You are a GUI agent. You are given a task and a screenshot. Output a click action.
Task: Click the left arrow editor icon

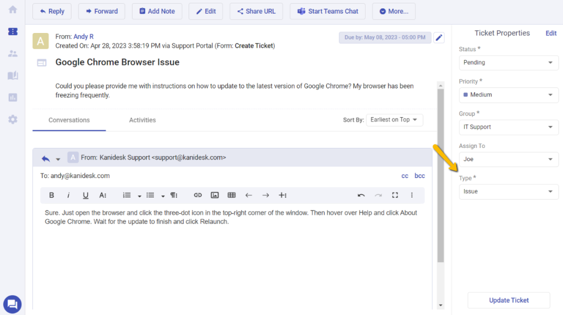tap(249, 195)
